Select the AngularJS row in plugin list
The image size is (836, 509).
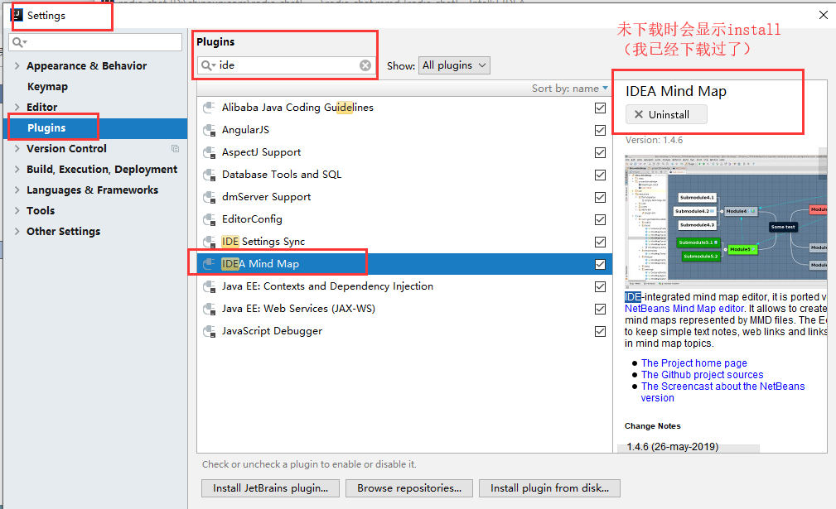tap(404, 130)
